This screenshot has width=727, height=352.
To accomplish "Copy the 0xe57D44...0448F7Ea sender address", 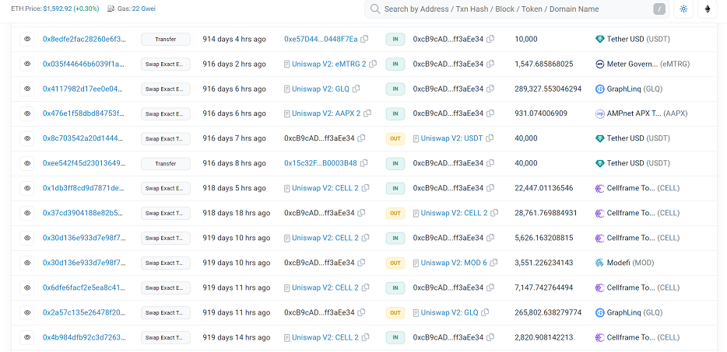I will coord(364,39).
